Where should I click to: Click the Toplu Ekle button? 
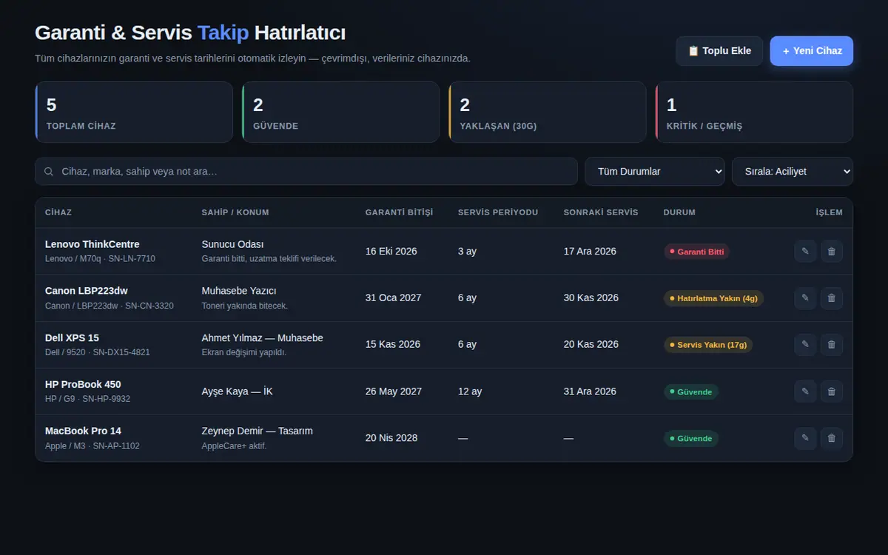click(x=719, y=51)
